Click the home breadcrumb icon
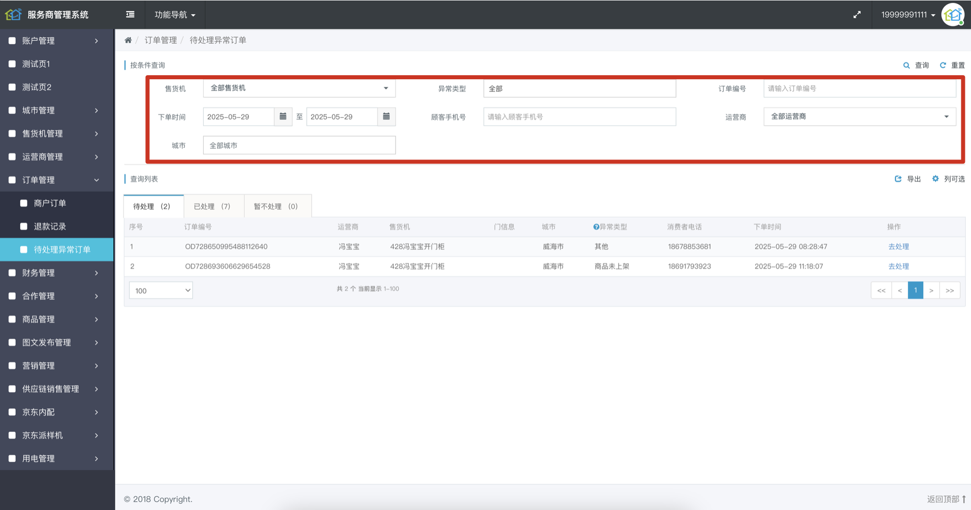The height and width of the screenshot is (510, 971). coord(128,40)
